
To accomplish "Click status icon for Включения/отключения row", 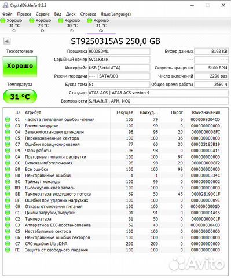I will tap(8, 163).
